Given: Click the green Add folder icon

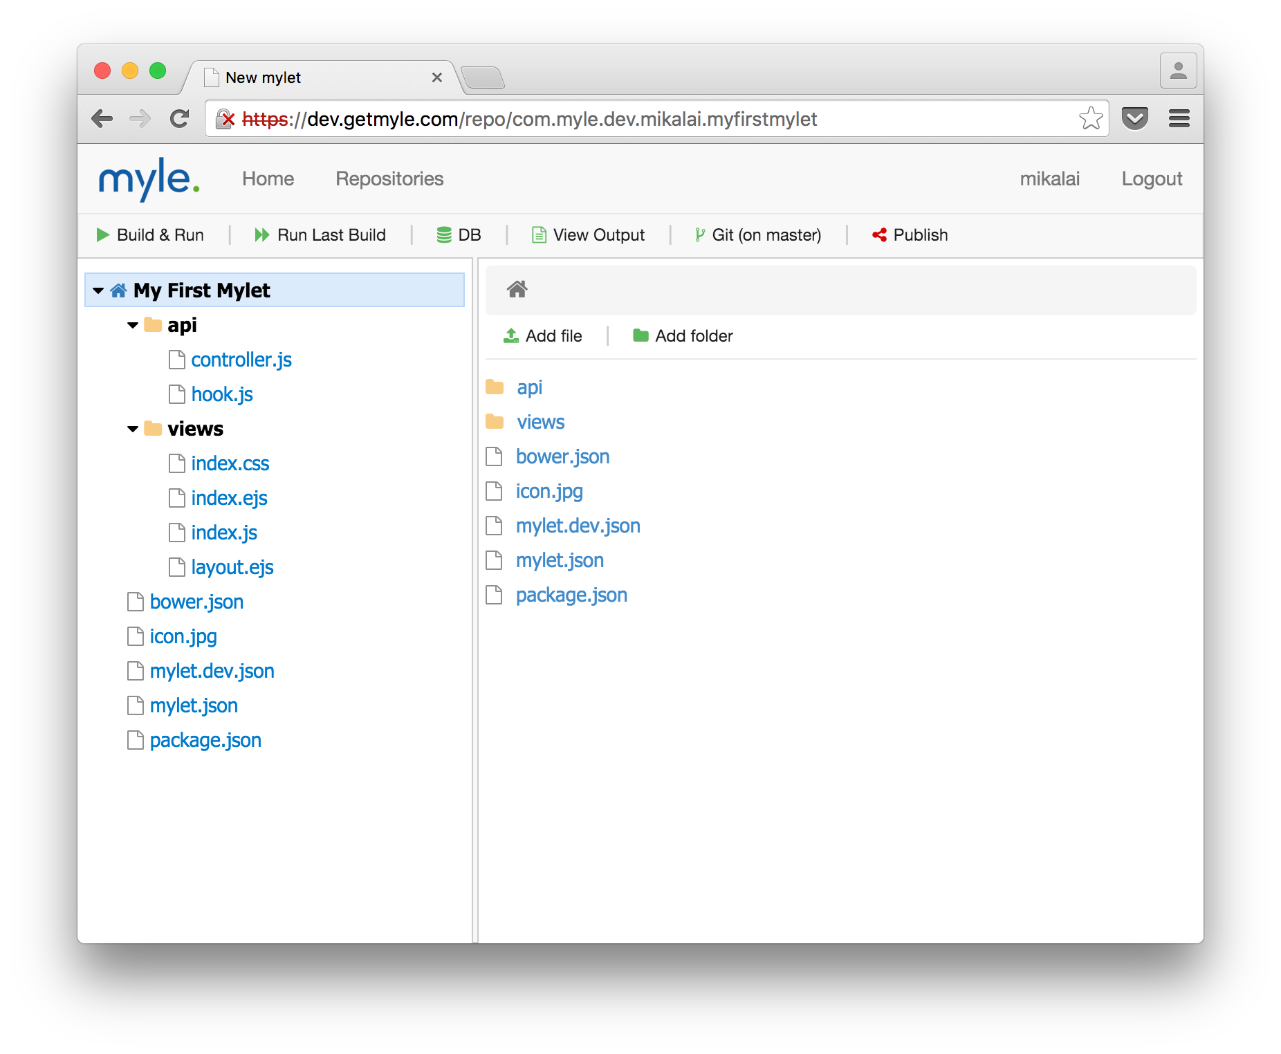Looking at the screenshot, I should click(x=640, y=335).
